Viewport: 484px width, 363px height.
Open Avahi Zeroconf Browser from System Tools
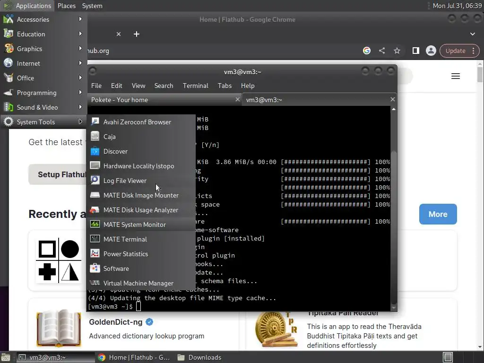tap(141, 122)
